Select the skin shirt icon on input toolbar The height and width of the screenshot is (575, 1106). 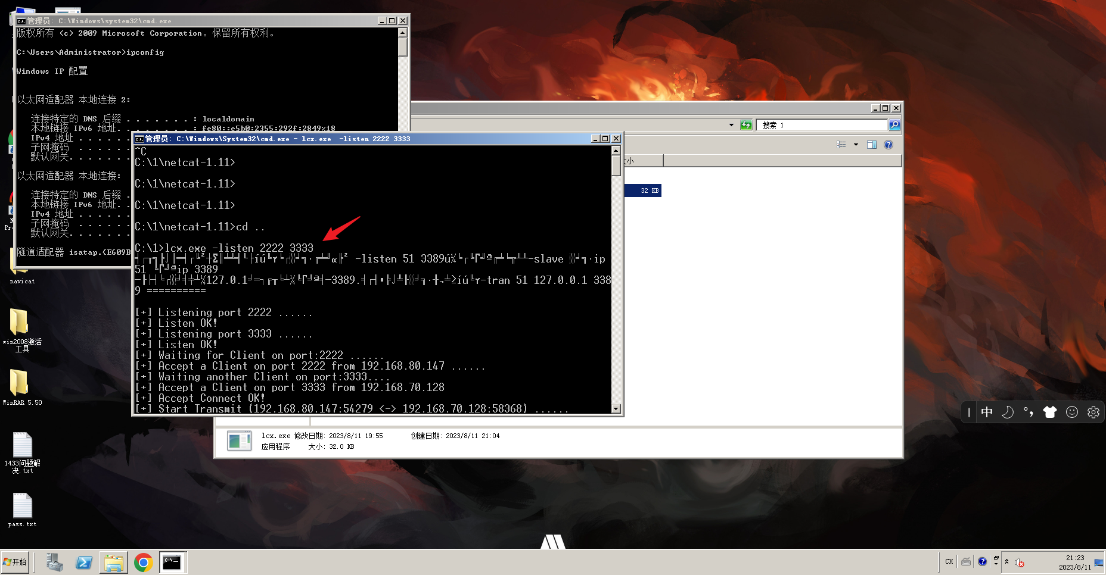(1050, 412)
